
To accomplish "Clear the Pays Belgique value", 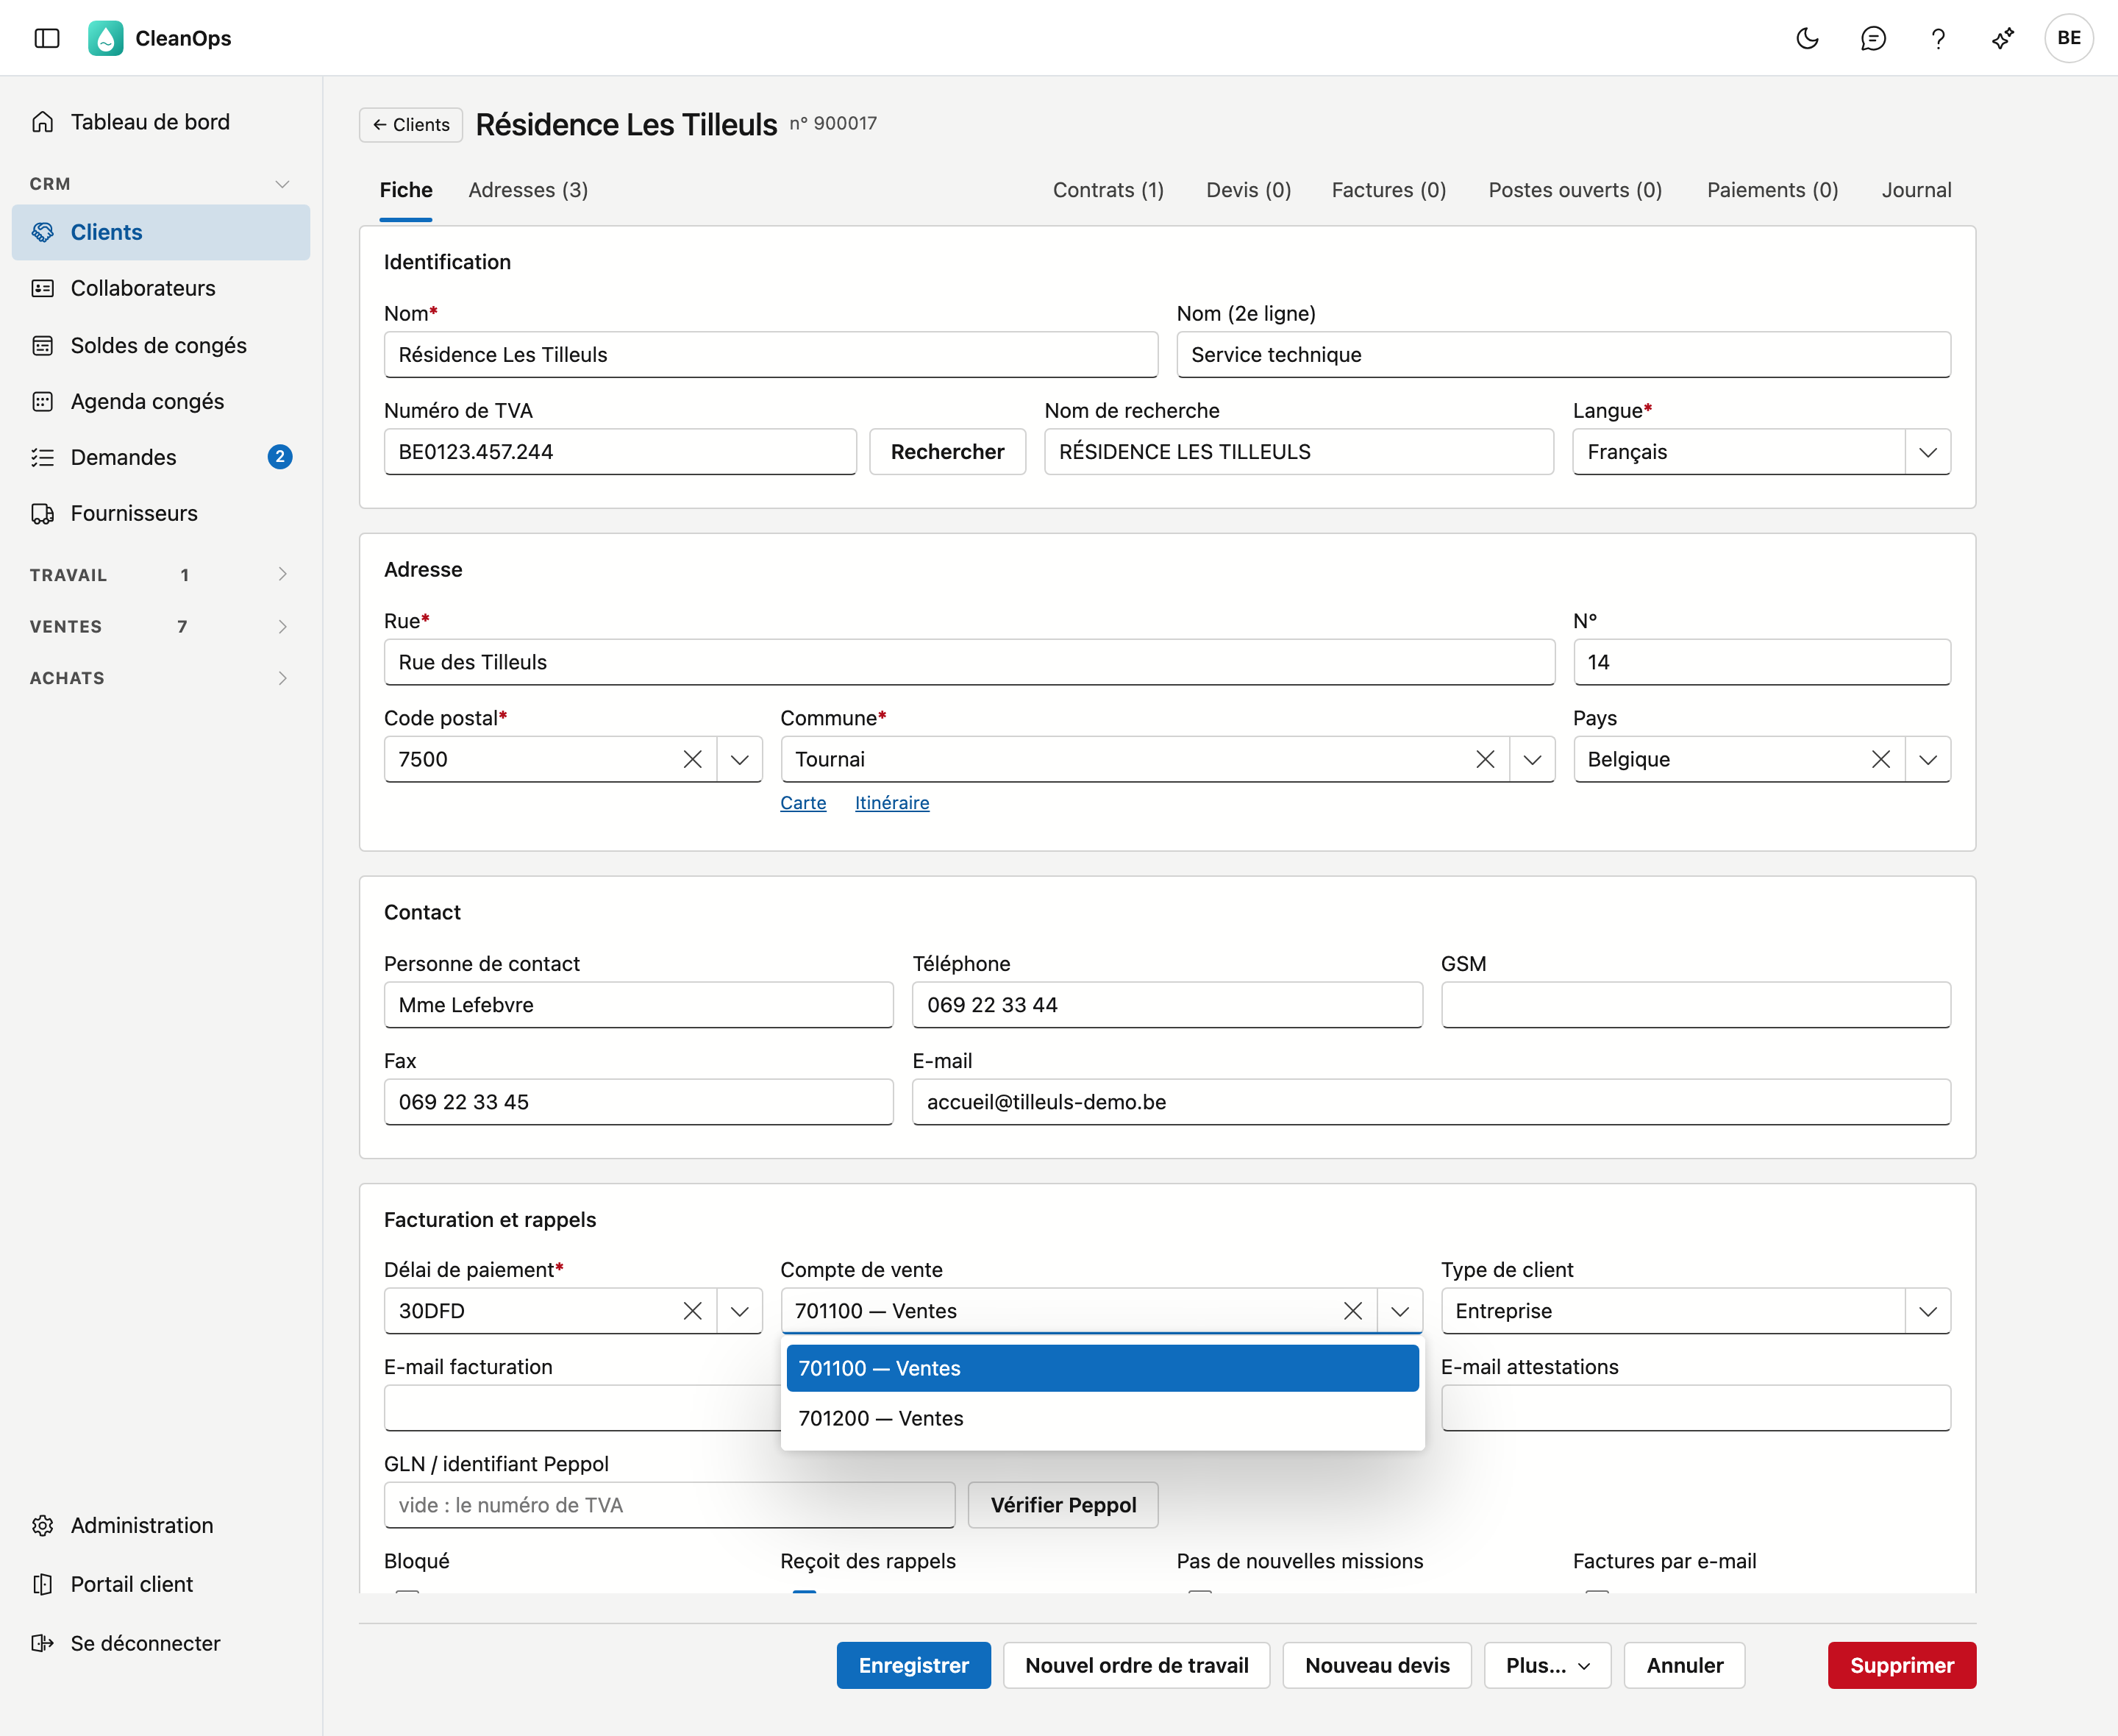I will pyautogui.click(x=1881, y=759).
